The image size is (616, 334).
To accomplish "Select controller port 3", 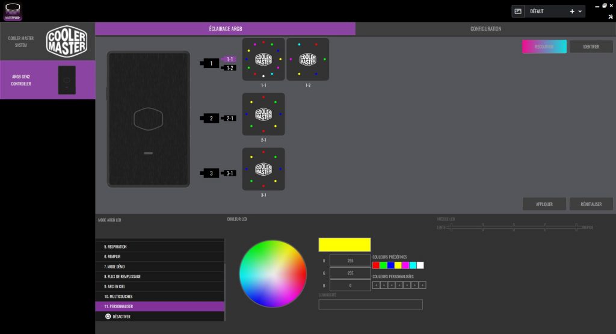I will (x=211, y=173).
